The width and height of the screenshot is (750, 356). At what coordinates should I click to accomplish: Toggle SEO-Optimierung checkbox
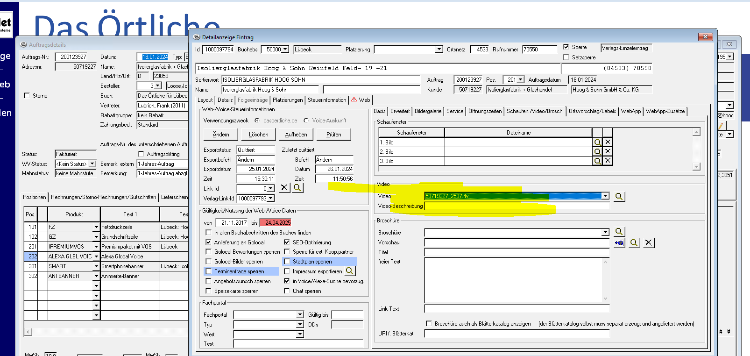(x=287, y=242)
